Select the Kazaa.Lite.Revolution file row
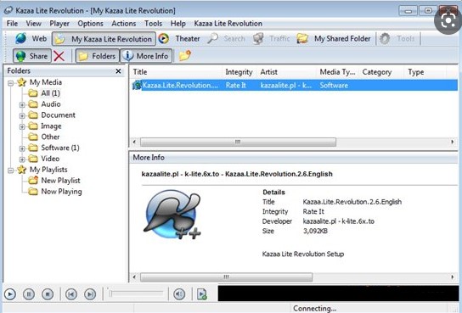The width and height of the screenshot is (462, 313). [294, 86]
